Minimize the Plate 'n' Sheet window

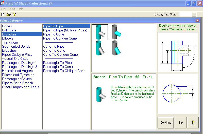pyautogui.click(x=188, y=3)
